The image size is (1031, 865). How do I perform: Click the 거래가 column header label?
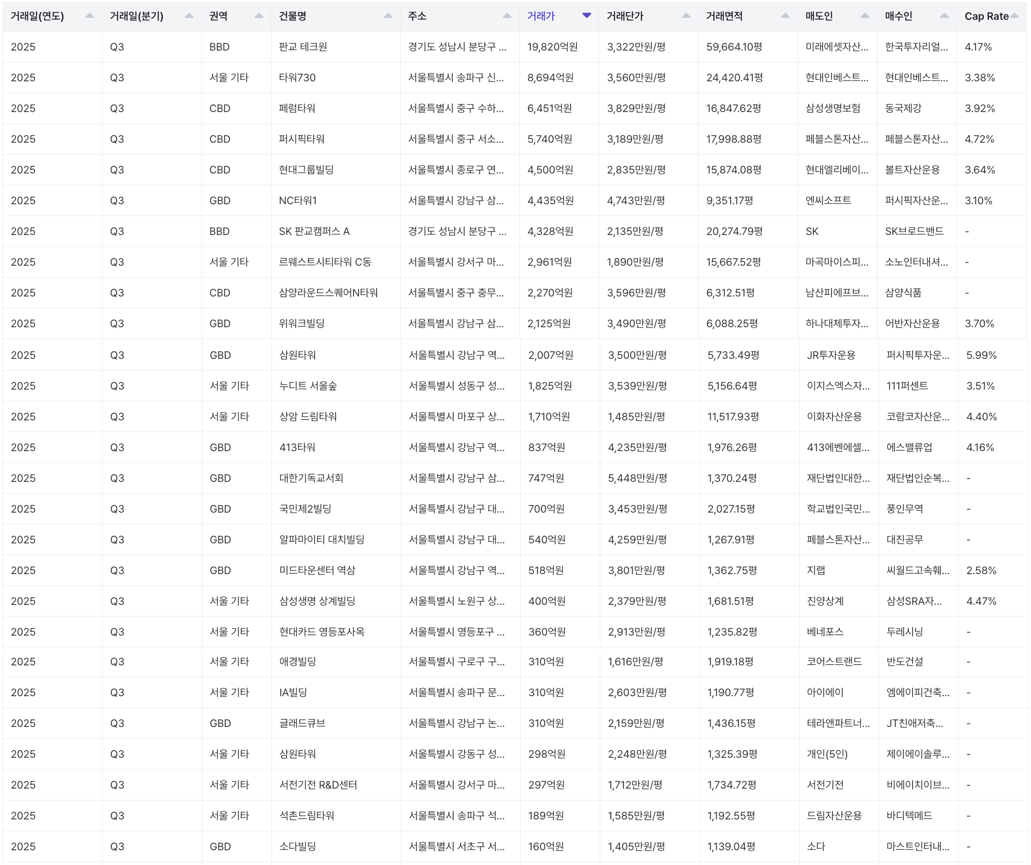540,16
